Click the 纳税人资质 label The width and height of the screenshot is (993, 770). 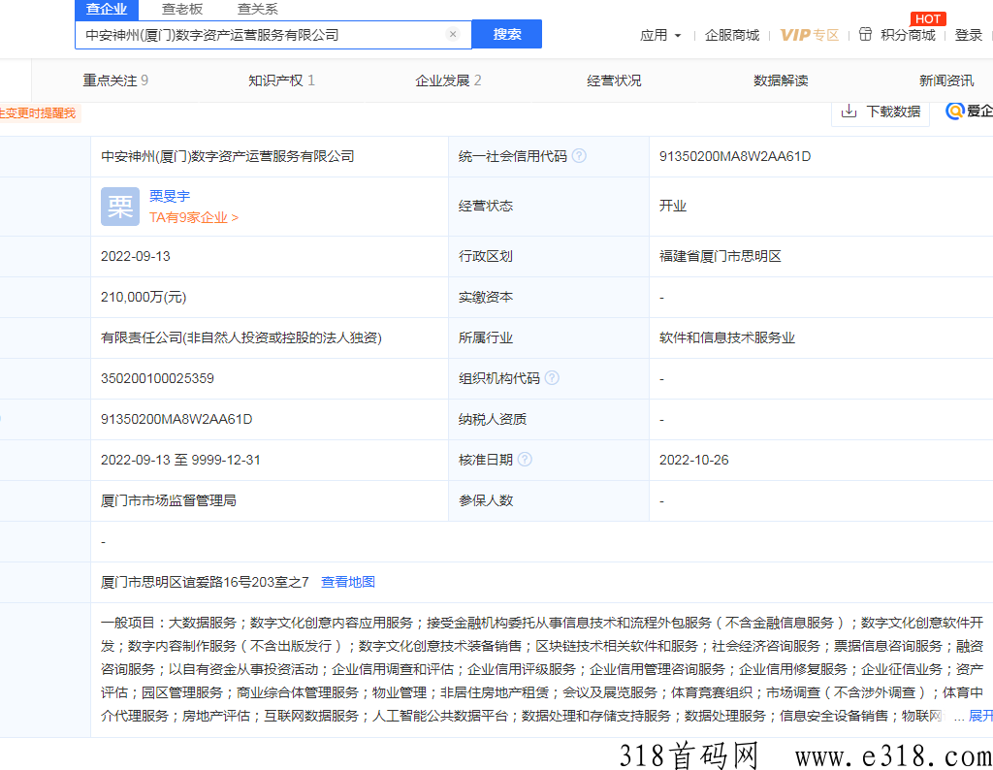coord(492,419)
